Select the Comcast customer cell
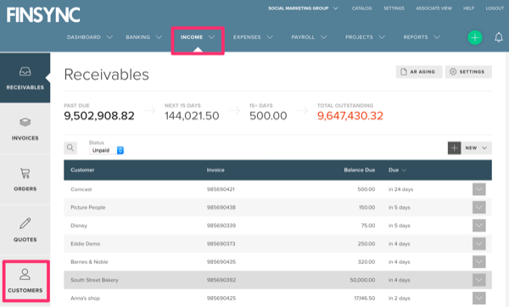This screenshot has height=307, width=509. point(81,189)
